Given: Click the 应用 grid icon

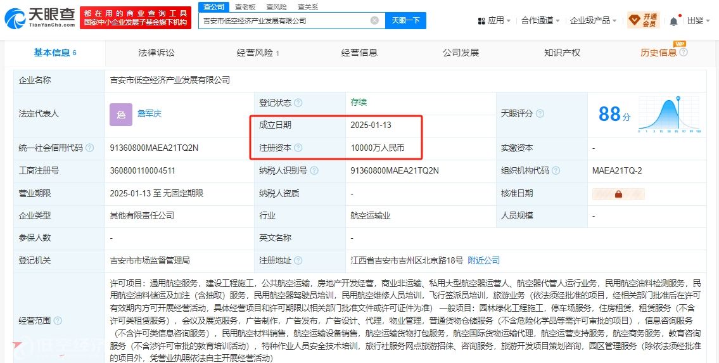Looking at the screenshot, I should [481, 21].
